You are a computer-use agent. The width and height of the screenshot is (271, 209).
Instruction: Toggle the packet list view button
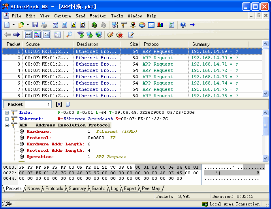[x=28, y=35]
